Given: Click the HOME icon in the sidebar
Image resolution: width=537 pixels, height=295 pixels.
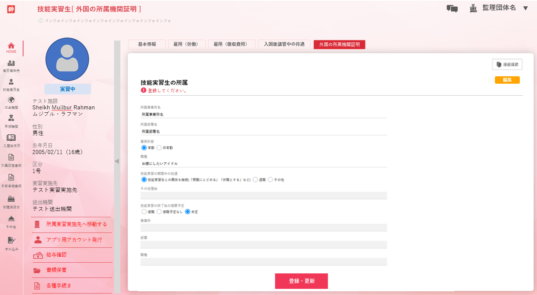Looking at the screenshot, I should click(11, 46).
